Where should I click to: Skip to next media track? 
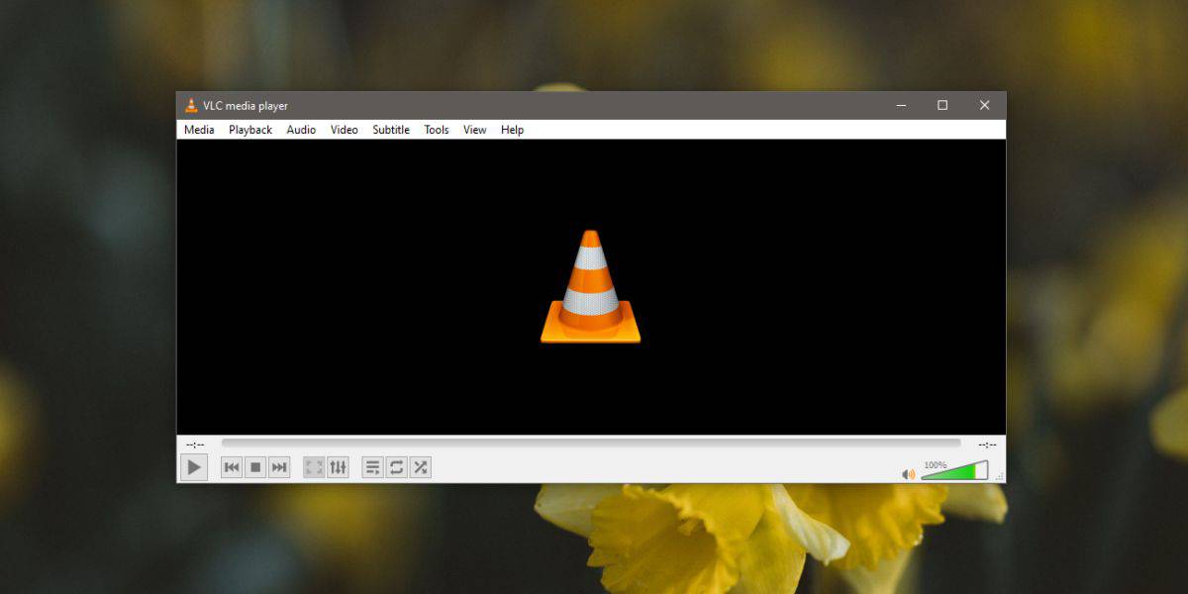point(279,467)
